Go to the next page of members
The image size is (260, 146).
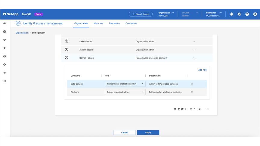[205, 109]
